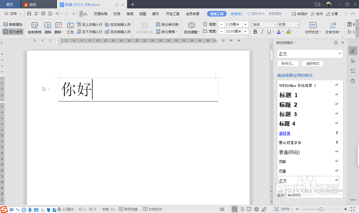Open 删除 delete dropdown

tap(59, 28)
